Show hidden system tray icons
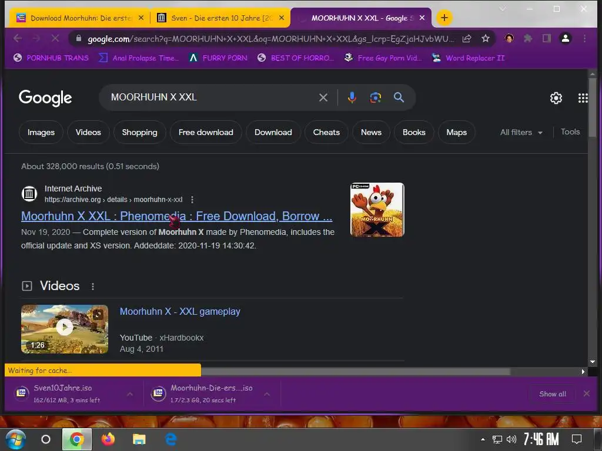 click(x=483, y=439)
